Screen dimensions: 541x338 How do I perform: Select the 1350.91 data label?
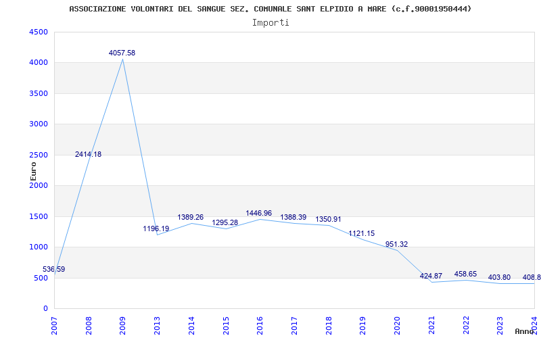[x=328, y=219]
